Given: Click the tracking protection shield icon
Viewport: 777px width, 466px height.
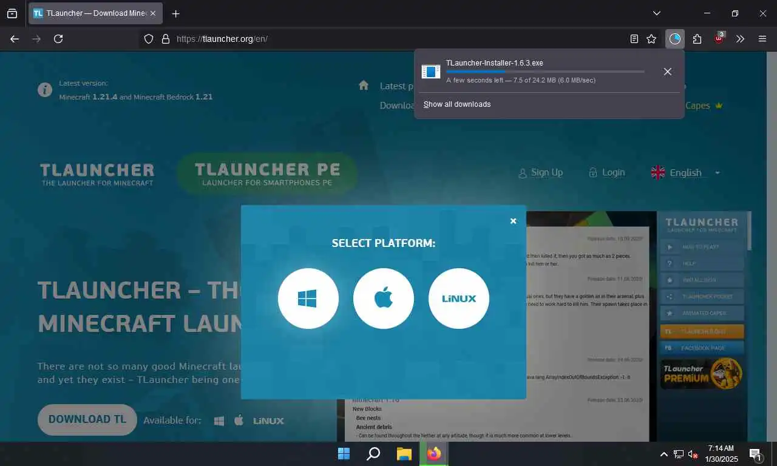Looking at the screenshot, I should coord(149,39).
